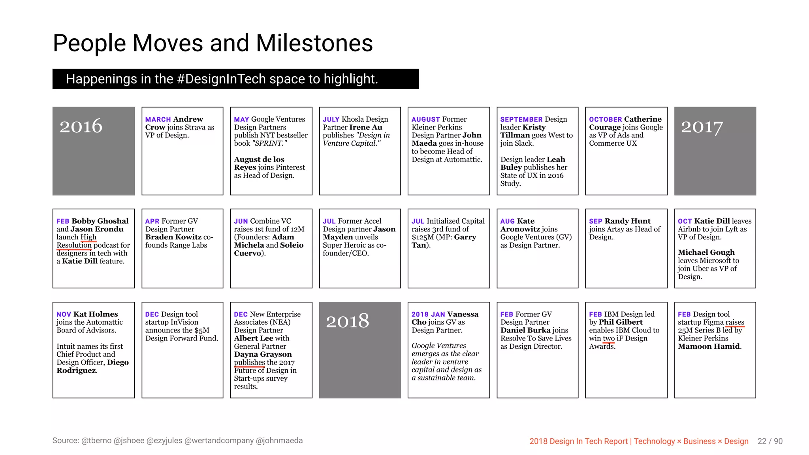
Task: Click the AUGUST John Maeda Automattic card
Action: tap(449, 151)
